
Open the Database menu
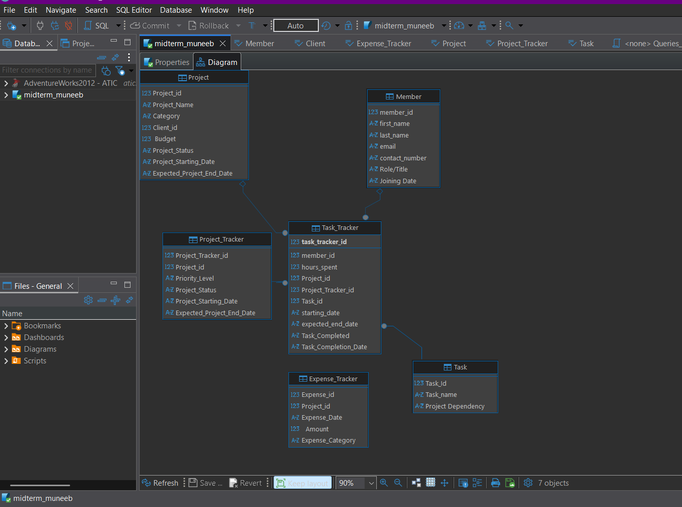(x=176, y=10)
